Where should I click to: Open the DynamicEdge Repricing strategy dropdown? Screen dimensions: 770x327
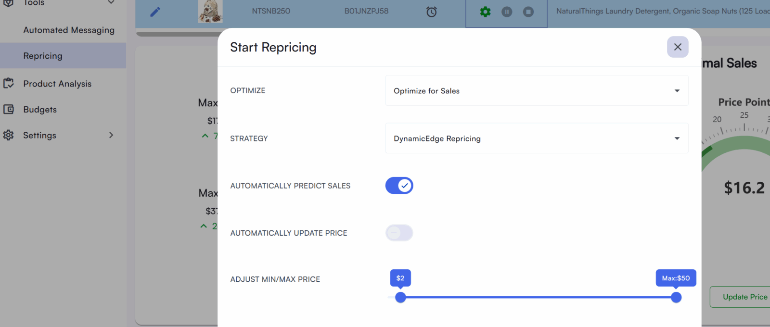pyautogui.click(x=537, y=138)
